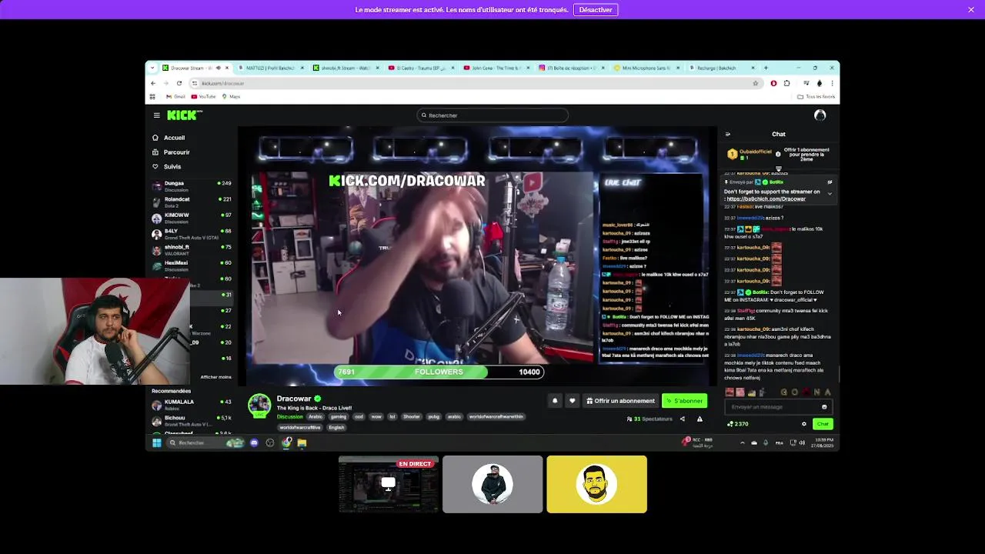Viewport: 985px width, 554px height.
Task: Collapse the chat panel with the arrow icon
Action: click(x=728, y=134)
